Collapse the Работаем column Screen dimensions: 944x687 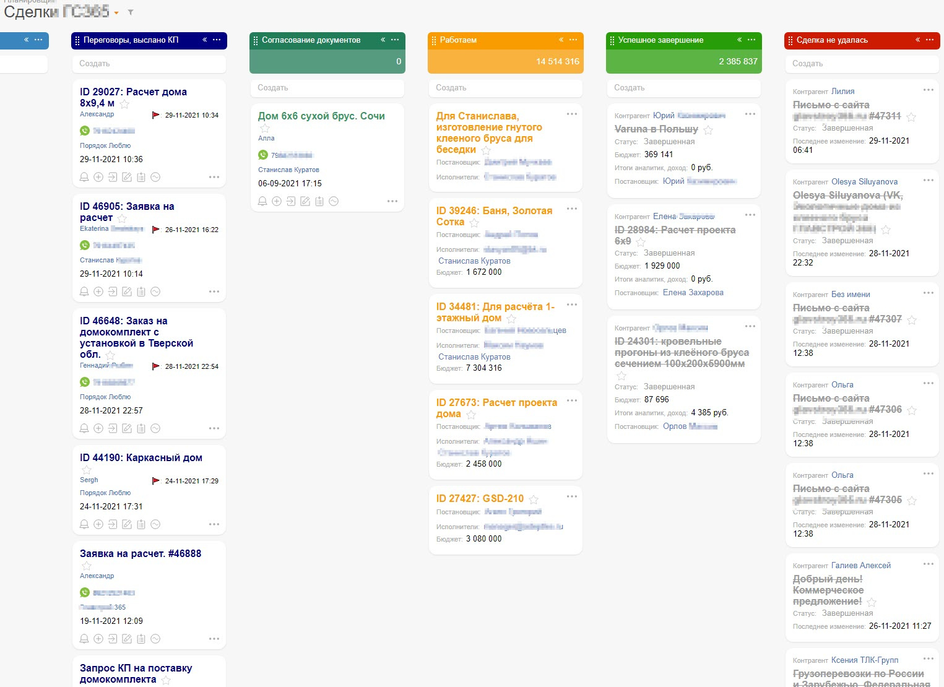(x=561, y=40)
